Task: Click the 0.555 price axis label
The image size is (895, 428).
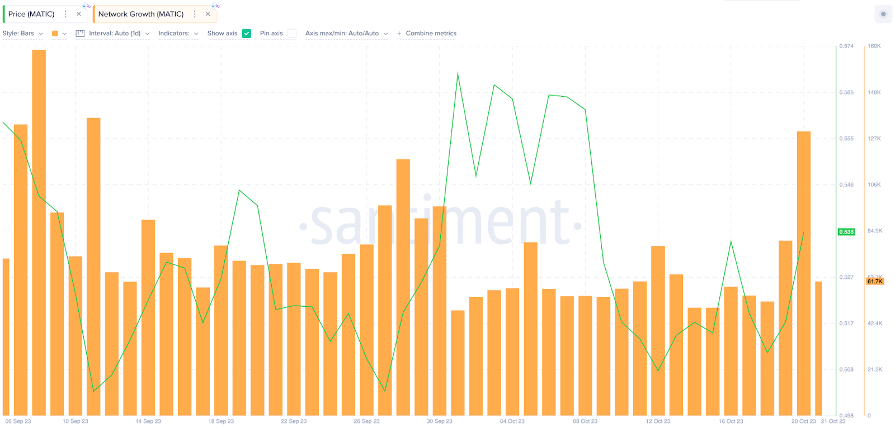Action: (x=846, y=139)
